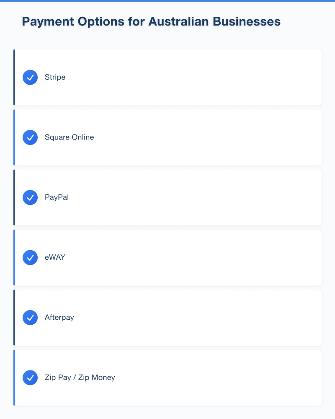
Task: Click empty area of the Afterpay card
Action: [x=209, y=318]
